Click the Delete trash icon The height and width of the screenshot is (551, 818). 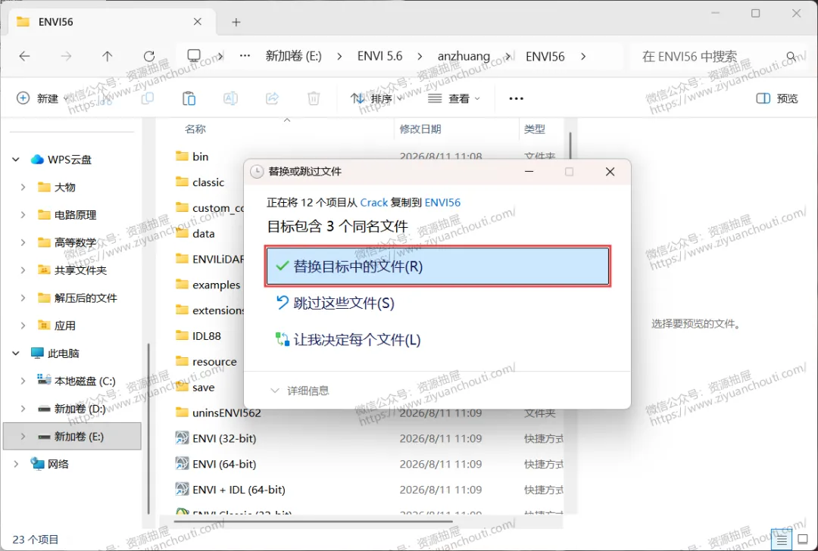[x=314, y=98]
